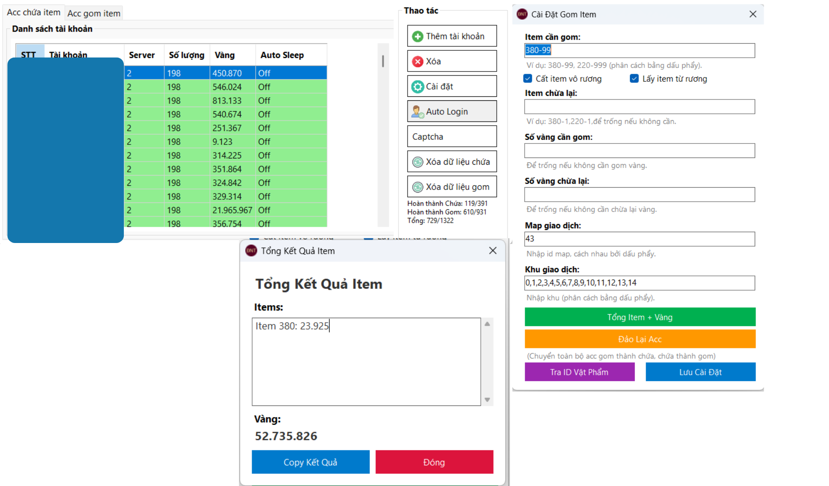This screenshot has height=486, width=829.
Task: Click the Tổng Kết Quả Item logo icon
Action: tap(251, 251)
